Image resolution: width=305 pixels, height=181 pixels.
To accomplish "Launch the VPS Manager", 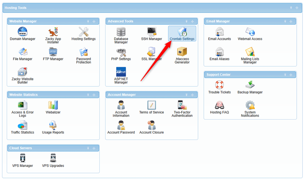I will coord(23,161).
